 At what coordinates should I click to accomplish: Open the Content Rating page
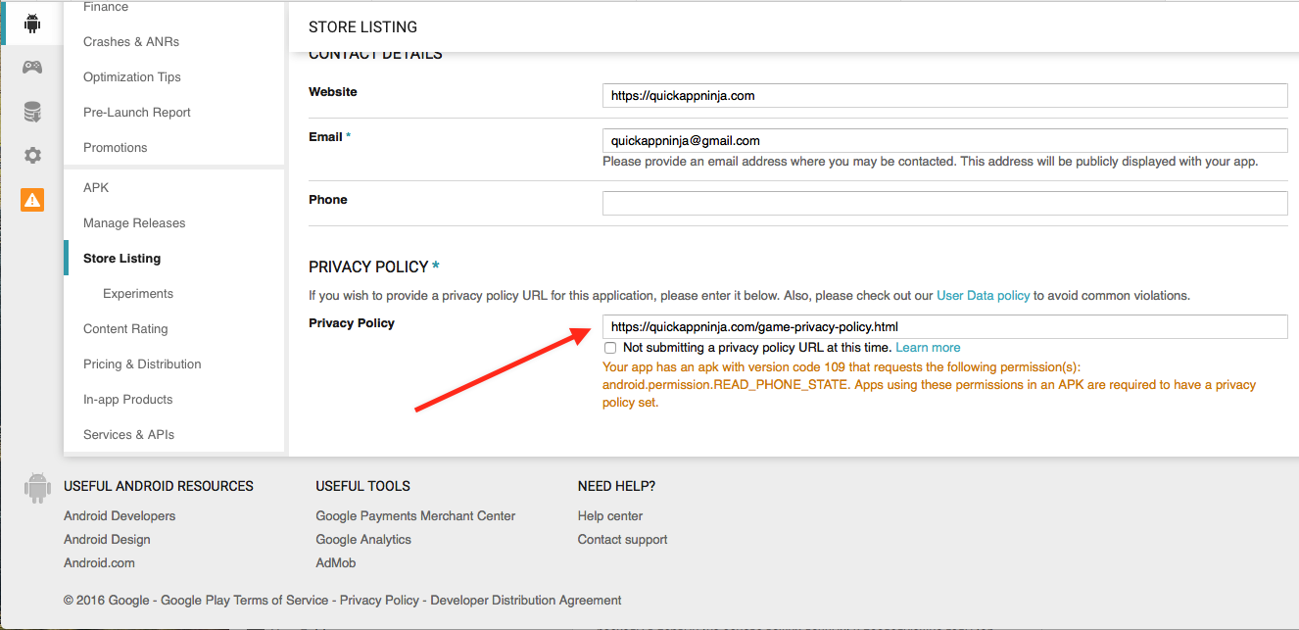click(125, 329)
